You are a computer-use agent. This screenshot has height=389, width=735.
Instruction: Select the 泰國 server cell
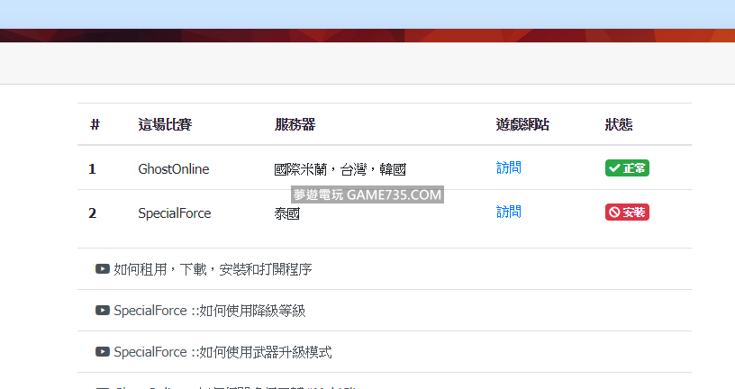(x=286, y=213)
